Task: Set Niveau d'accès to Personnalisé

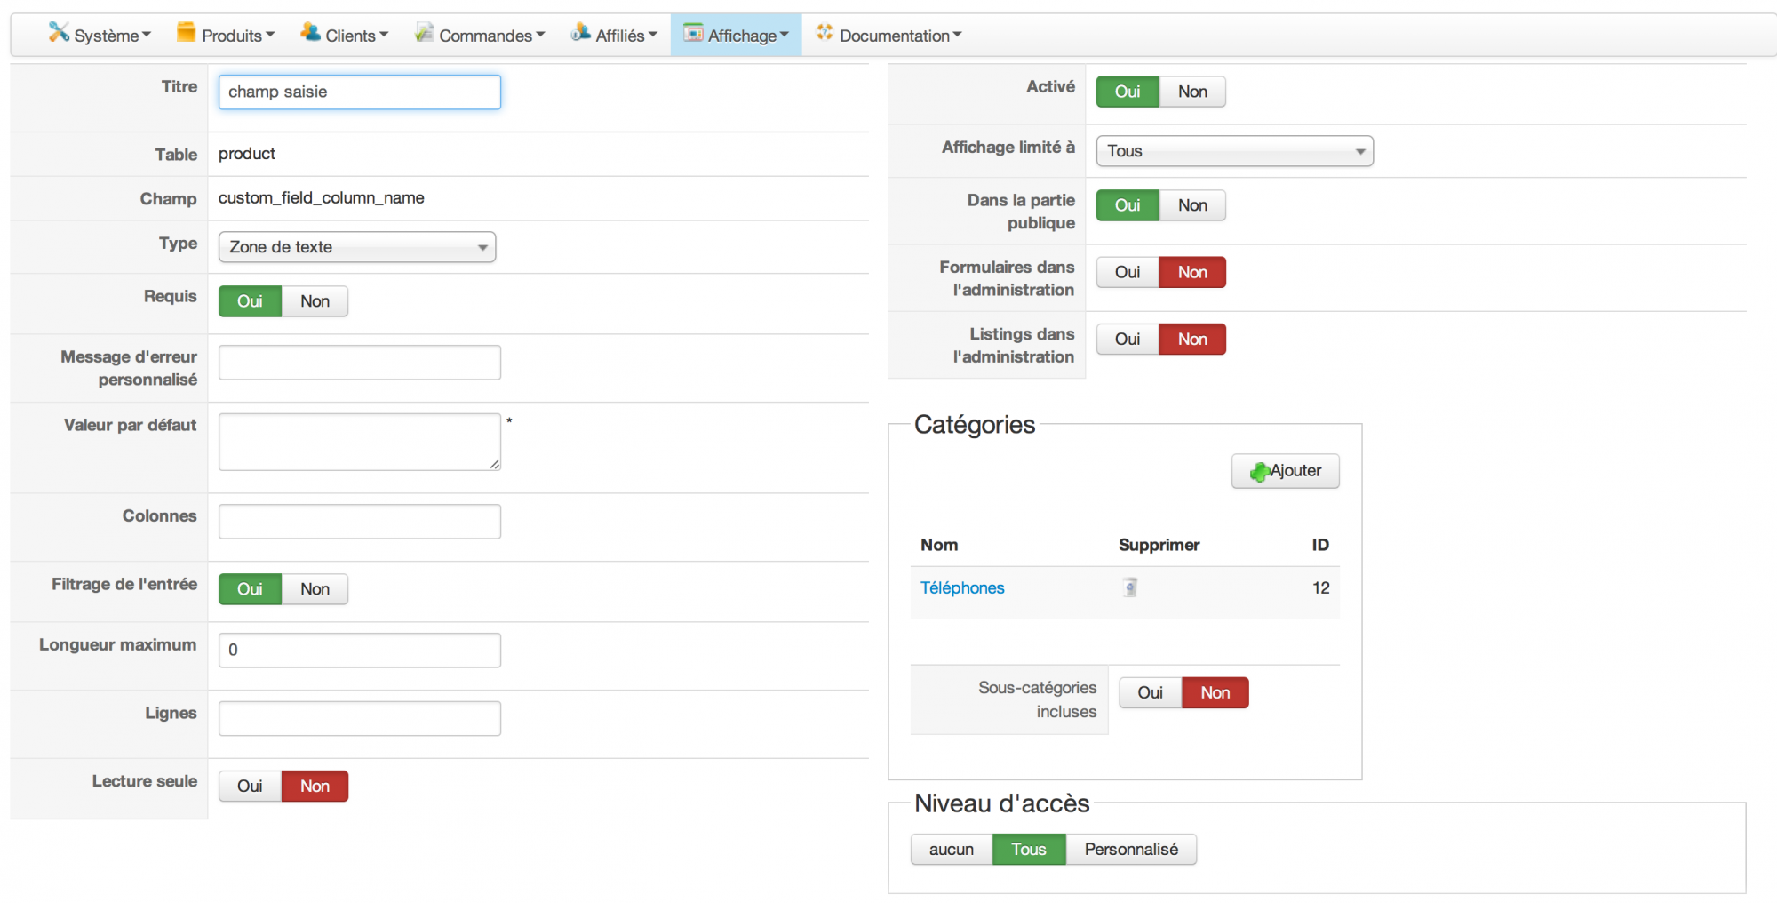Action: pyautogui.click(x=1131, y=850)
